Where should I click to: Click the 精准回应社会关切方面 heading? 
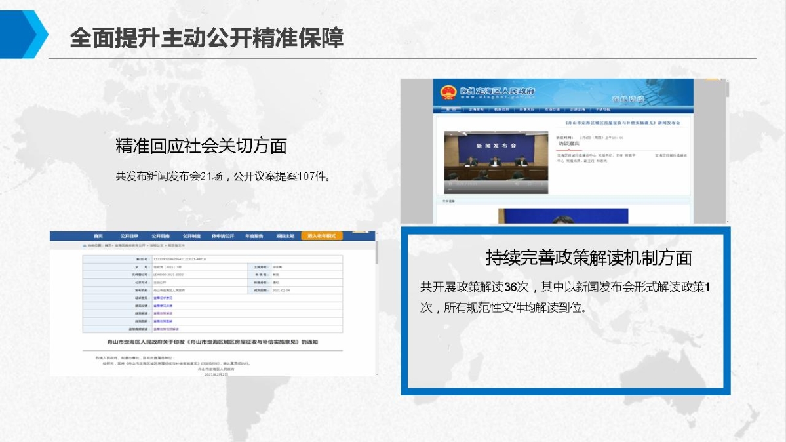(201, 146)
